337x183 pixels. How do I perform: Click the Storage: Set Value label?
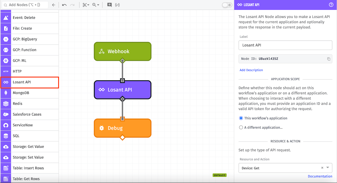28,157
